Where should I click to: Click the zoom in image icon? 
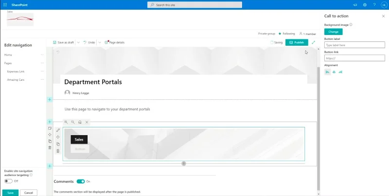tap(66, 122)
